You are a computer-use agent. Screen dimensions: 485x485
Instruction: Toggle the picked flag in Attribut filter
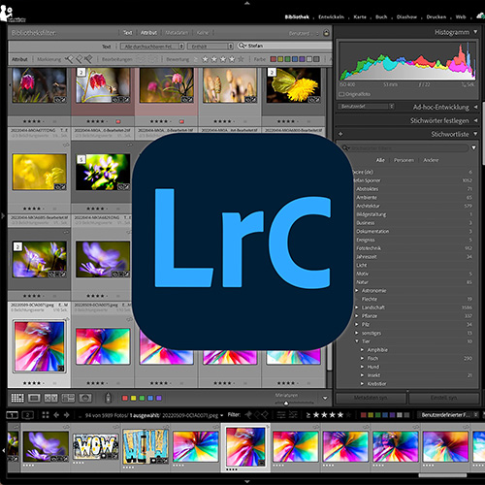69,59
